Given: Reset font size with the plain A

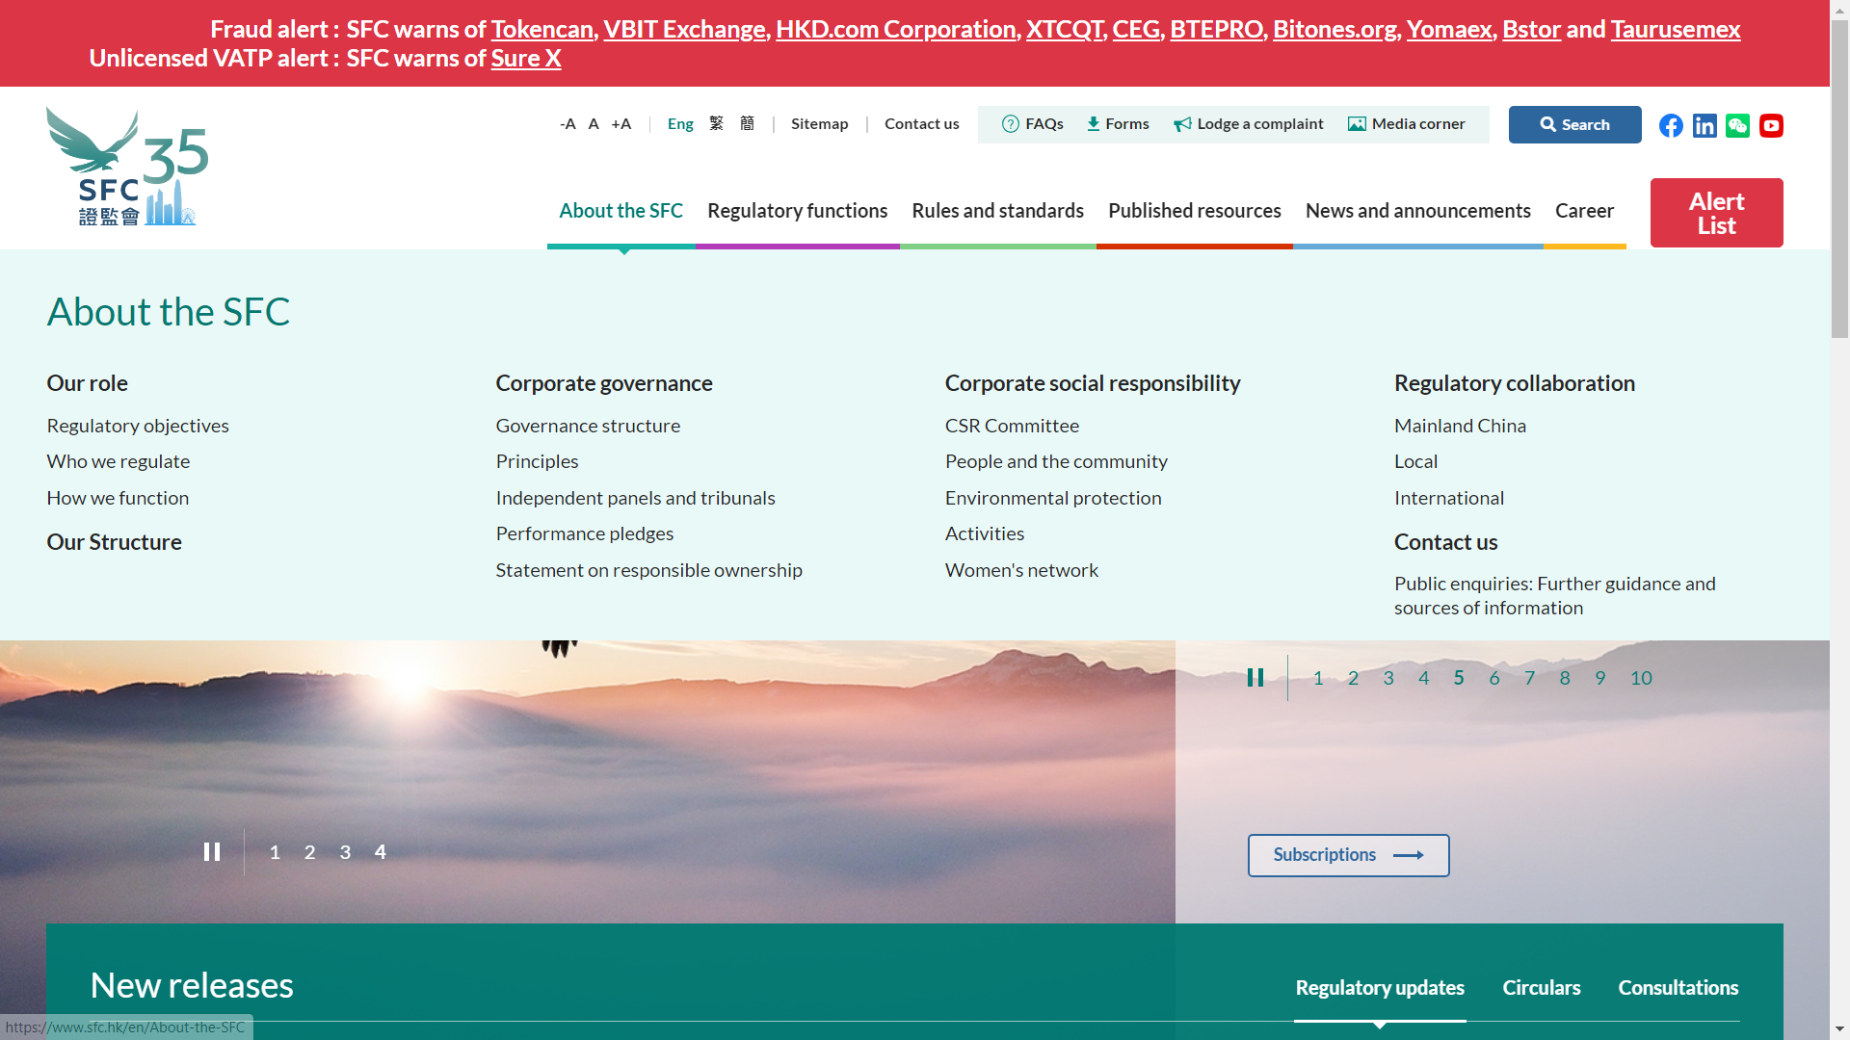Looking at the screenshot, I should point(594,123).
